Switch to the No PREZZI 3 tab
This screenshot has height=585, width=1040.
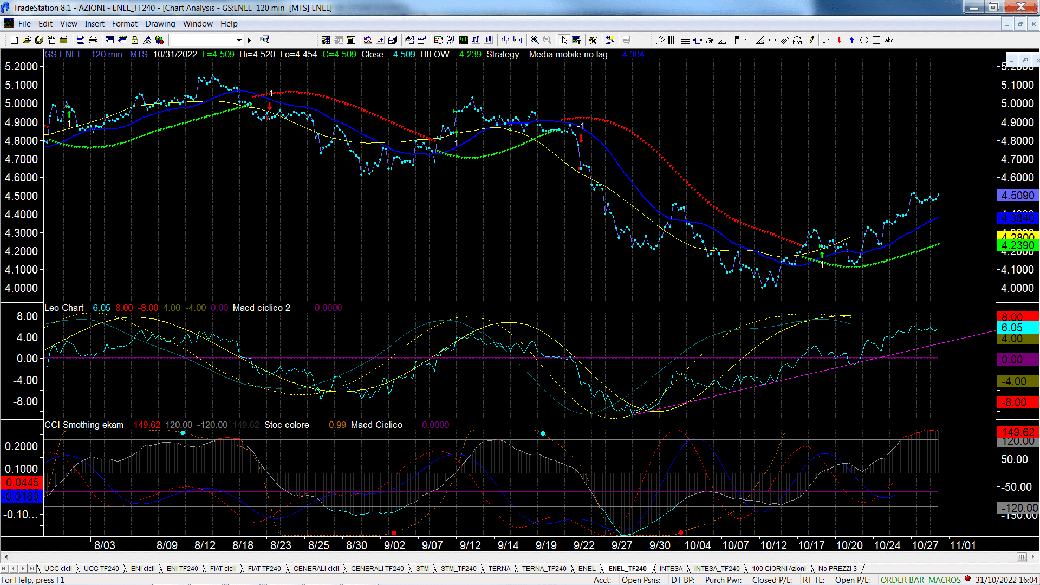pyautogui.click(x=837, y=568)
